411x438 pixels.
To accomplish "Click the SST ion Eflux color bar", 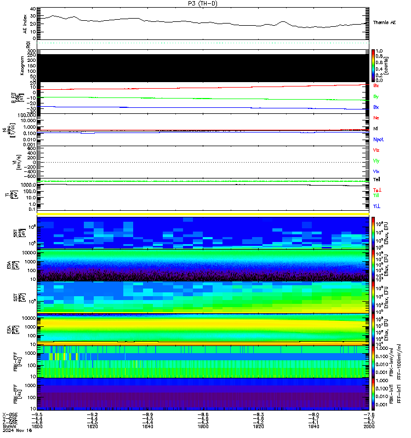I will point(373,233).
